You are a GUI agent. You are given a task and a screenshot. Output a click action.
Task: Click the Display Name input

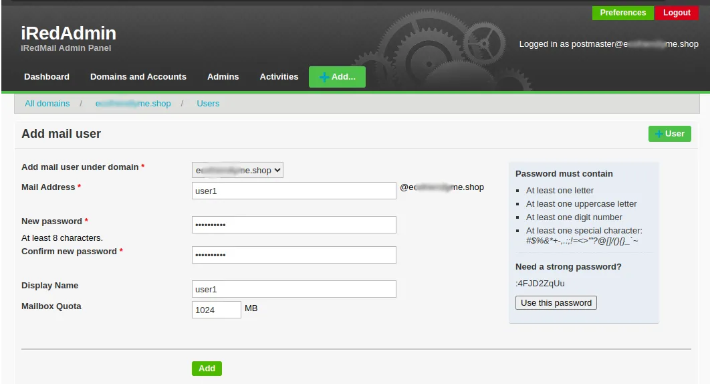pos(294,289)
